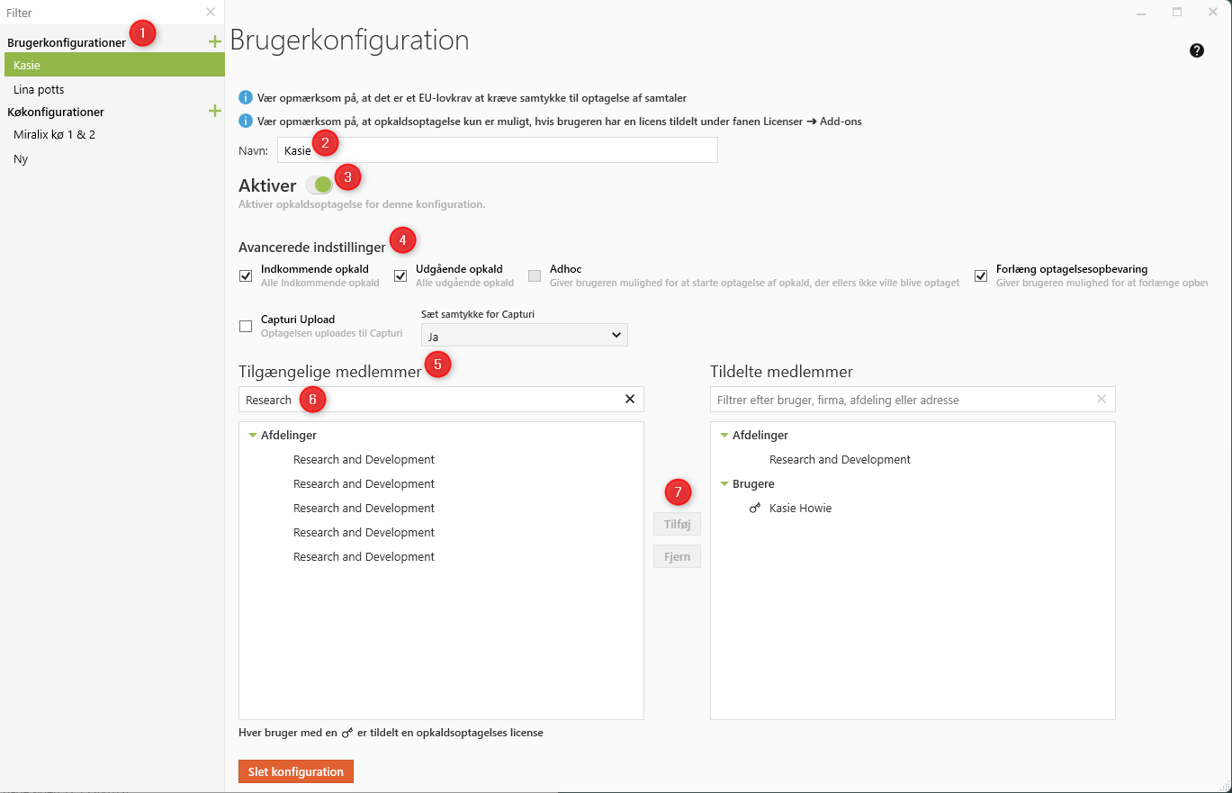Collapse Afdelinger under Tilgængelige medlemmer
Viewport: 1232px width, 793px height.
click(253, 436)
